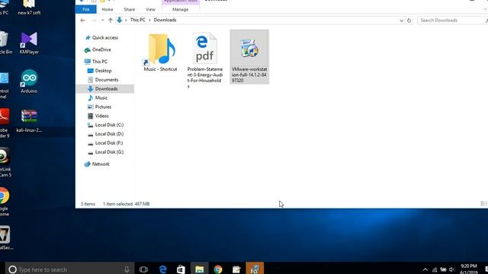Open Local Disk (C:) in navigation pane

(x=109, y=125)
